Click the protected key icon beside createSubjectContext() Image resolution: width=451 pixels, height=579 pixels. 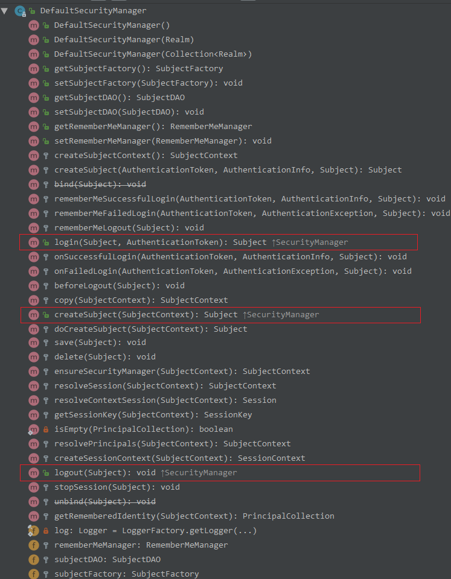[x=46, y=156]
